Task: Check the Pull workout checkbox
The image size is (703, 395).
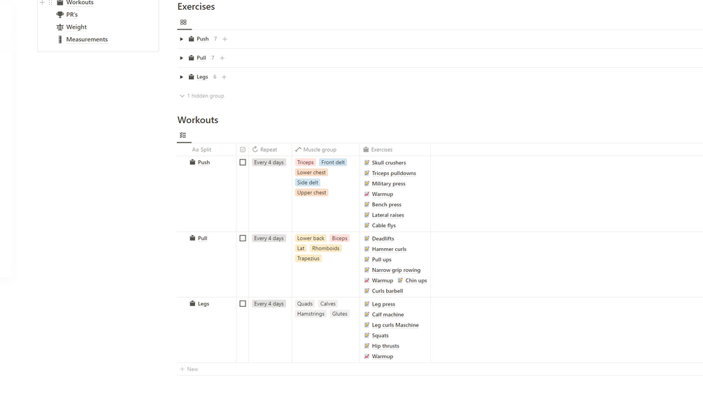Action: [x=243, y=238]
